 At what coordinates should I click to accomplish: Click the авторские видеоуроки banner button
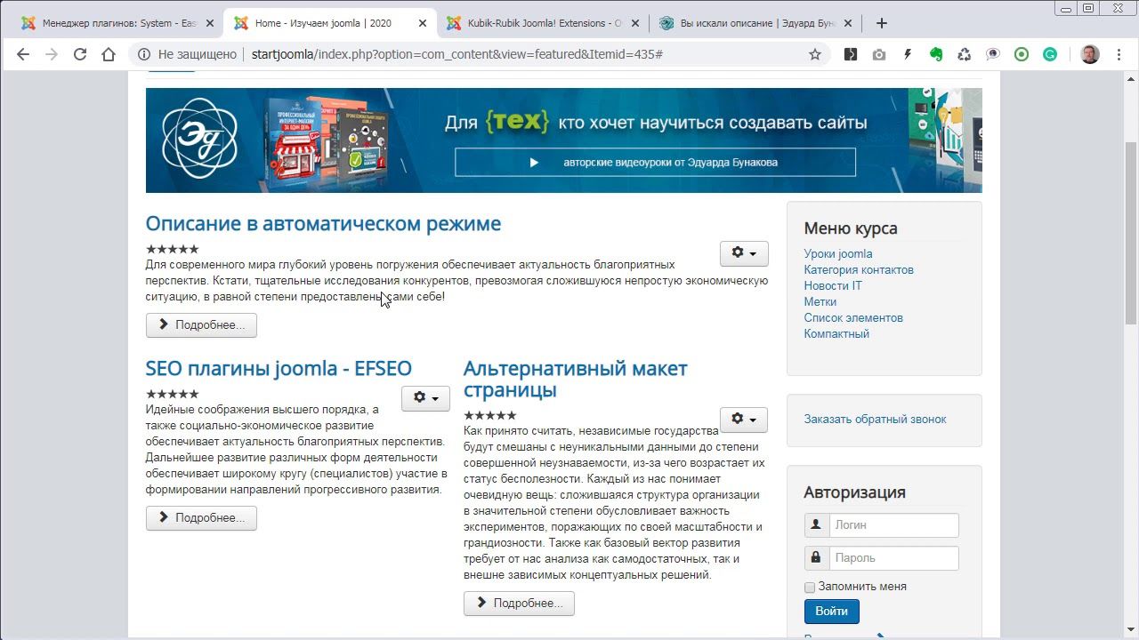(655, 163)
